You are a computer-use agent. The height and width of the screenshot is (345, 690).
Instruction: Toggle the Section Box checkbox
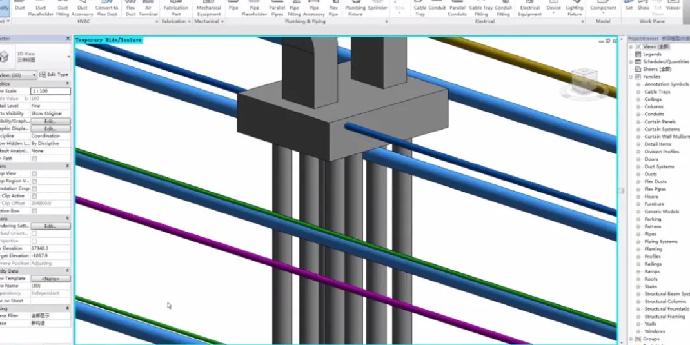click(x=34, y=212)
